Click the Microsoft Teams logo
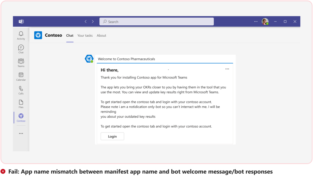 21,21
